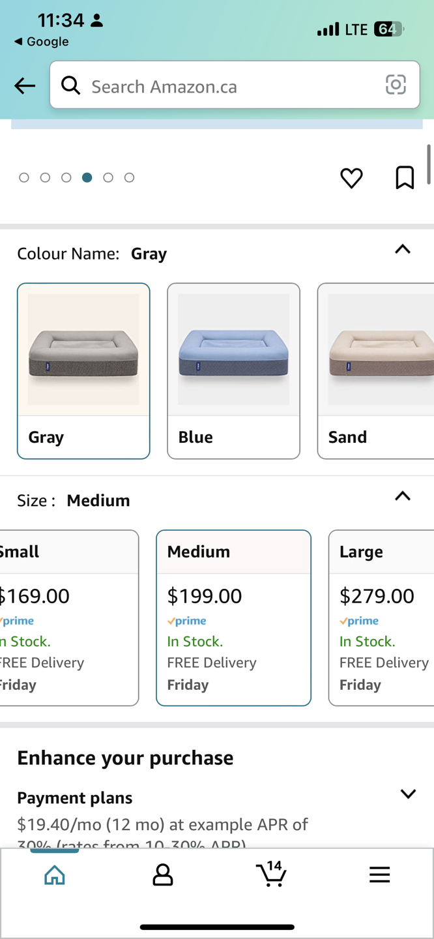This screenshot has height=939, width=434.
Task: Open camera lens search icon
Action: pyautogui.click(x=396, y=85)
